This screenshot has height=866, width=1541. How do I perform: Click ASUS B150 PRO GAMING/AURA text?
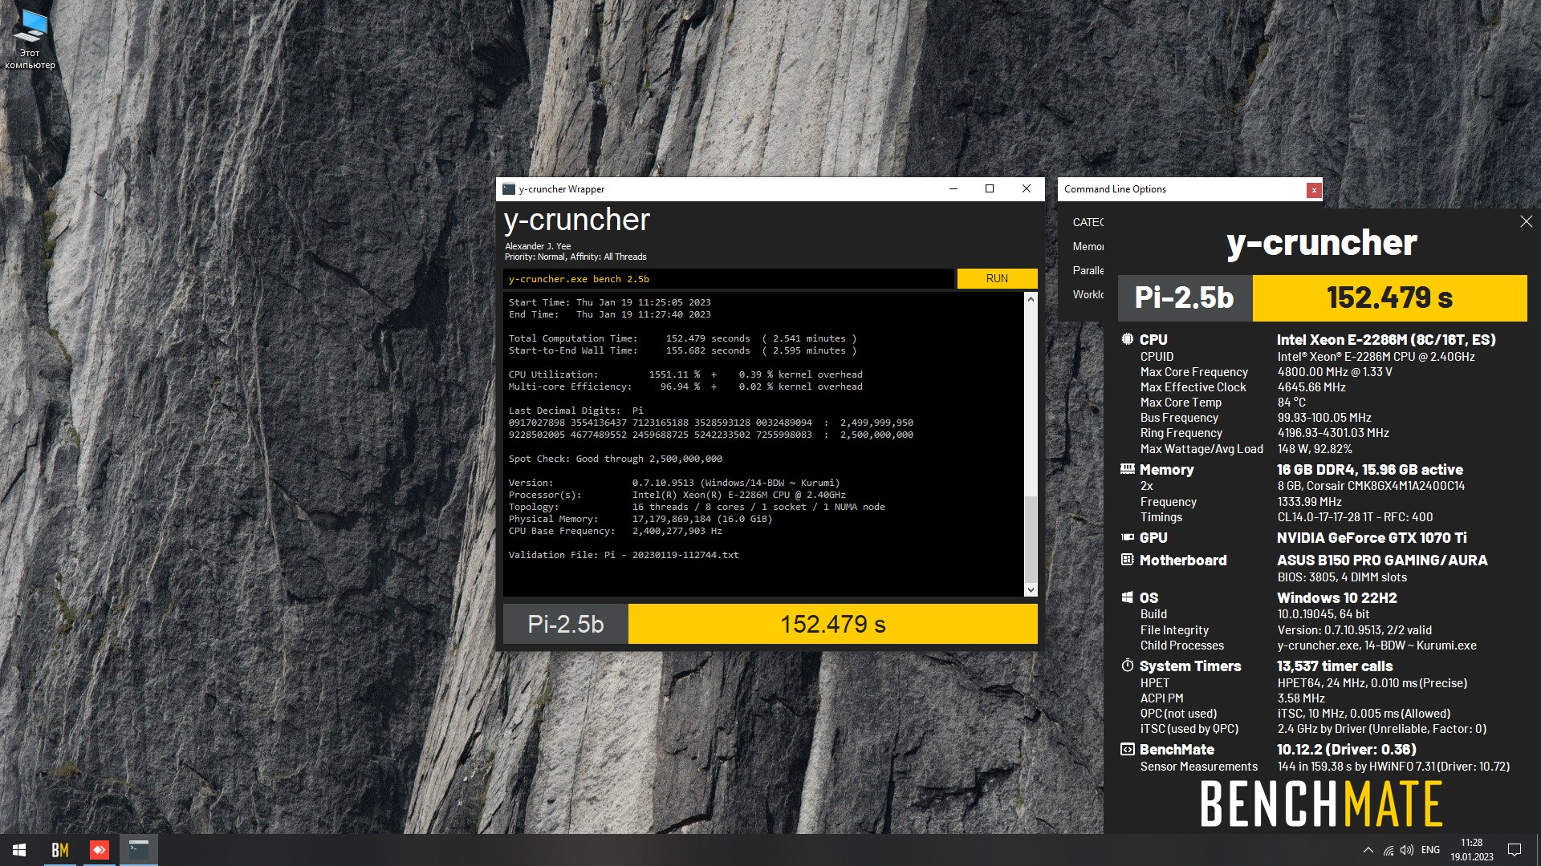tap(1382, 560)
